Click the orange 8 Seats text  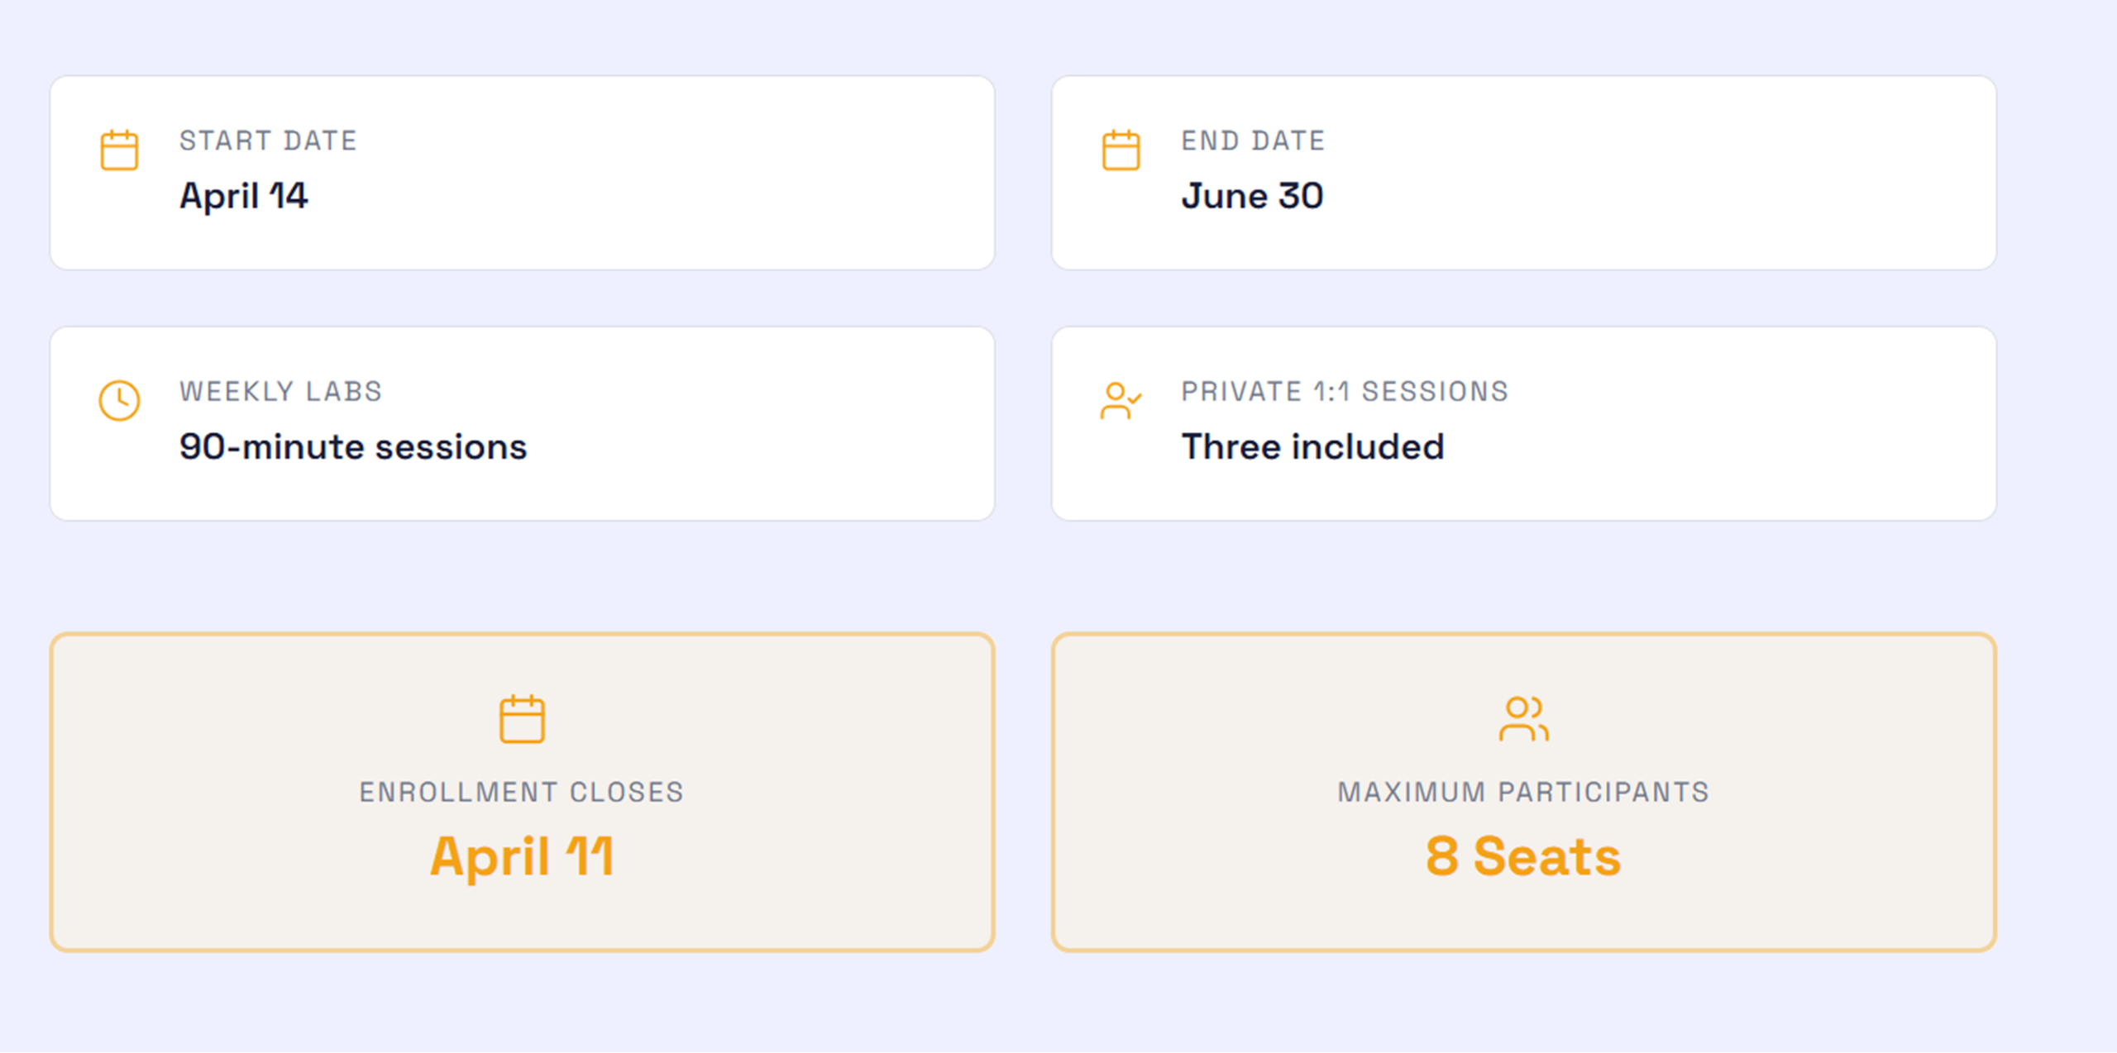[1523, 856]
